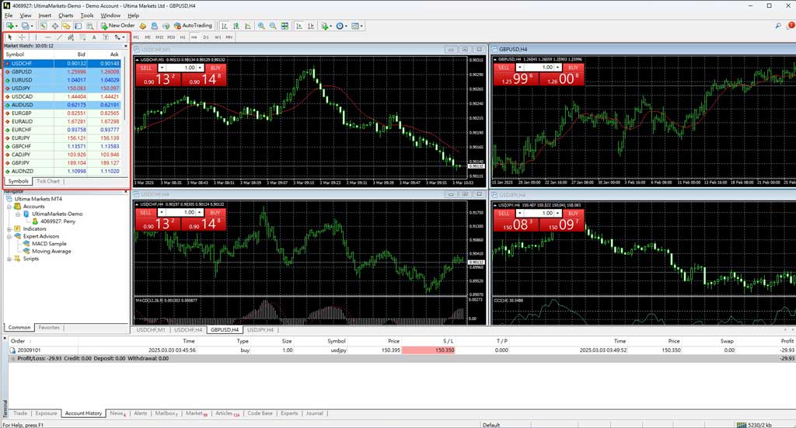The width and height of the screenshot is (796, 428).
Task: Click the Zoom Out magnifier icon
Action: [272, 26]
